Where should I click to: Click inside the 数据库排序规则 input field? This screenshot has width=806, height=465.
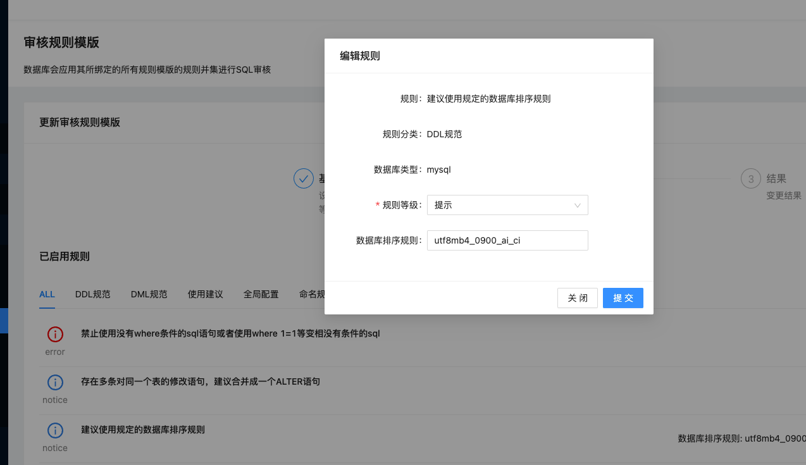click(507, 240)
